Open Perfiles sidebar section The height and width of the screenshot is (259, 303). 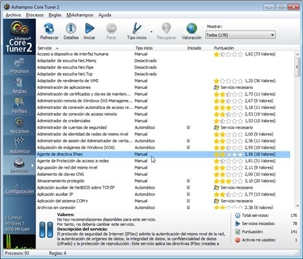pos(19,106)
